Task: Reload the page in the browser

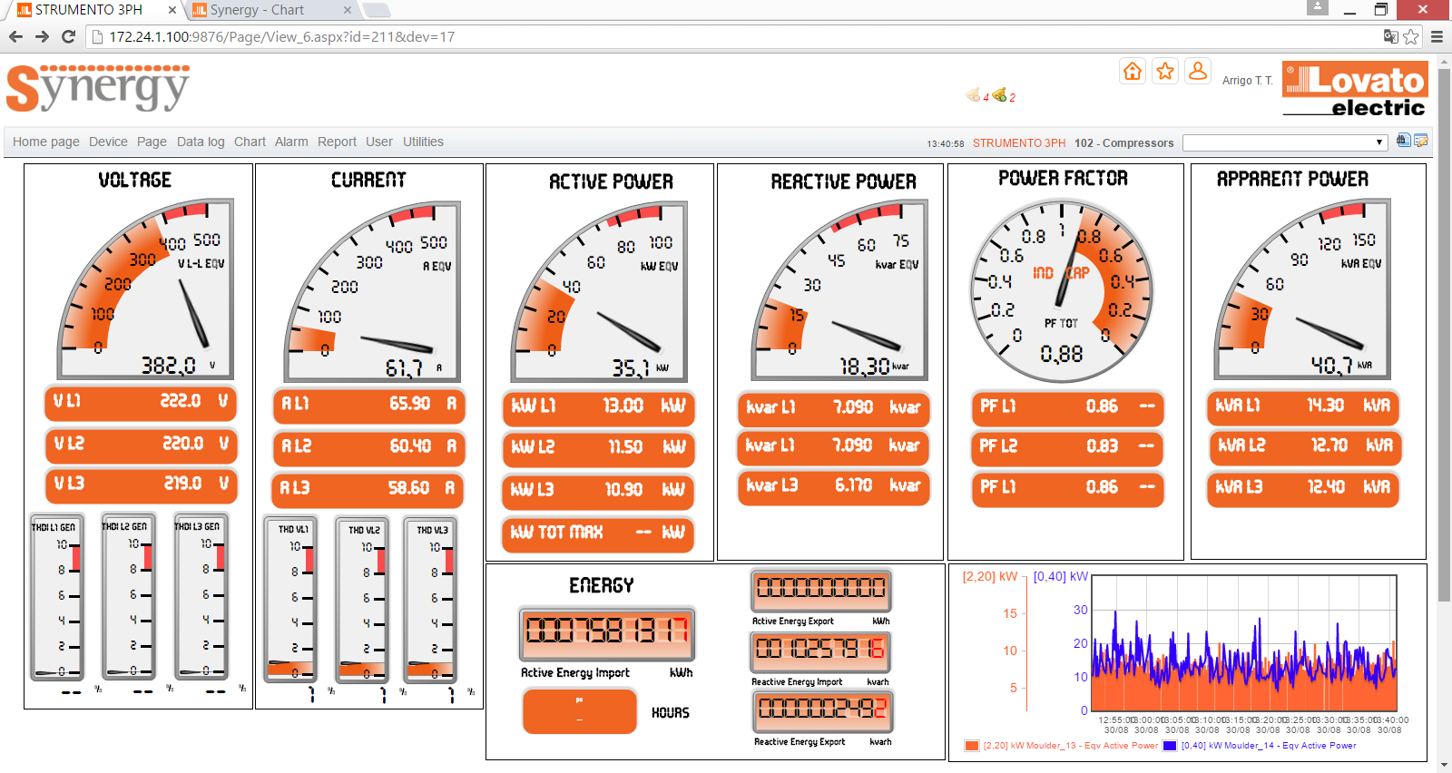Action: tap(68, 36)
